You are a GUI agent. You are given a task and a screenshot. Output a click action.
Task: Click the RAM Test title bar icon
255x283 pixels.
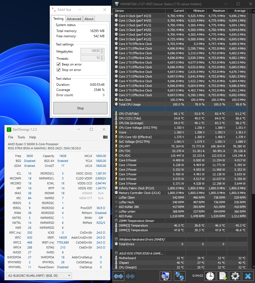[x=54, y=10]
